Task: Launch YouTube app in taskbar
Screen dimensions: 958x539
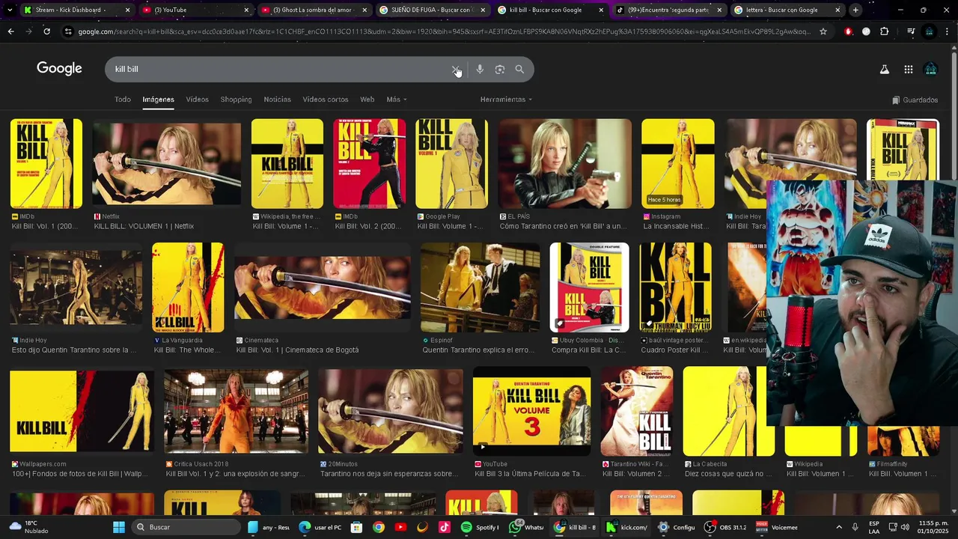Action: pos(400,527)
